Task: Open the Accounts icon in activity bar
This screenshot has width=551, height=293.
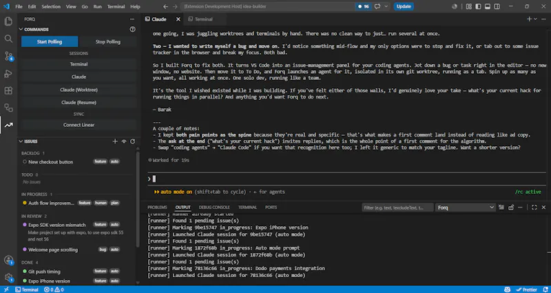Action: pyautogui.click(x=8, y=261)
